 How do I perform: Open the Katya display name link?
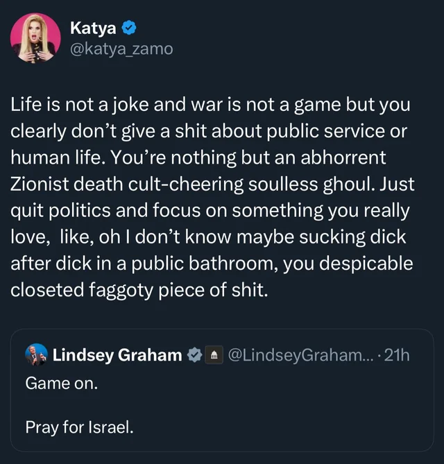pos(94,28)
